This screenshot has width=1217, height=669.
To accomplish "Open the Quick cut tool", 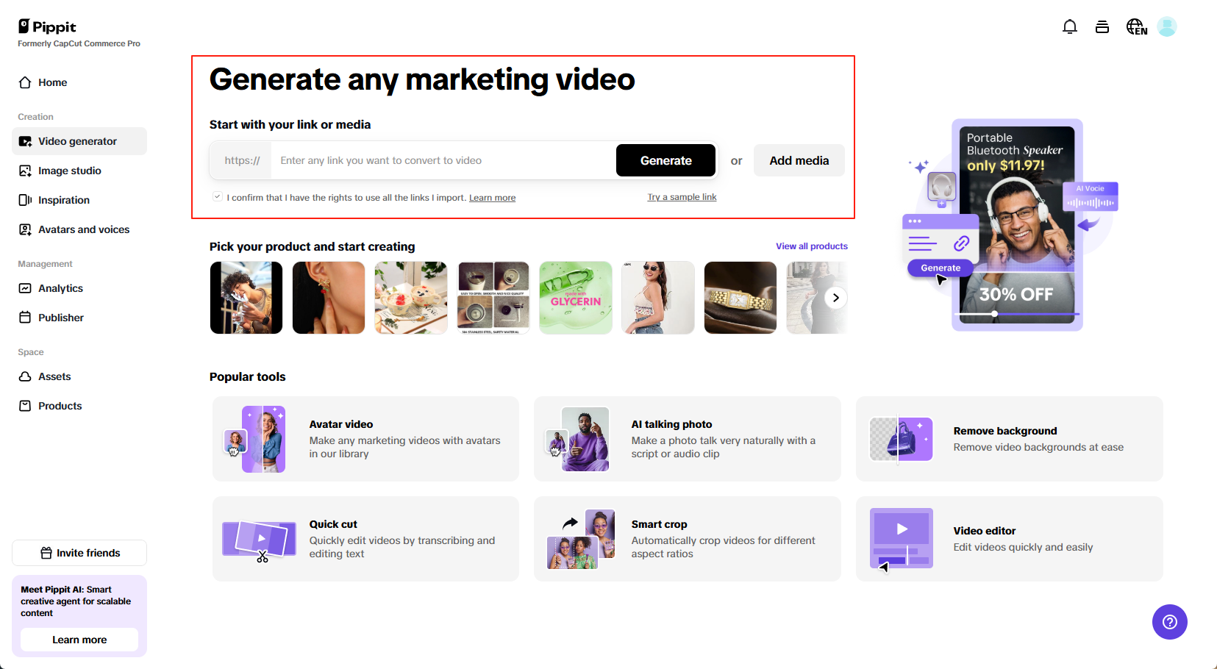I will tap(365, 539).
